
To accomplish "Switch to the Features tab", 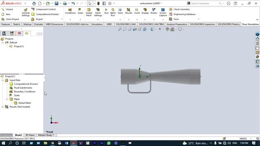I will (6, 24).
